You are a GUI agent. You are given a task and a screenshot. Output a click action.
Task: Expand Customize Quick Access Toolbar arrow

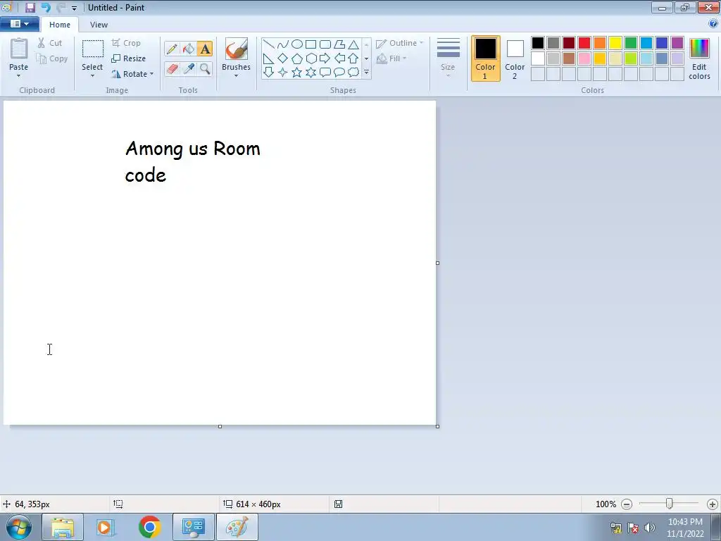(x=74, y=8)
